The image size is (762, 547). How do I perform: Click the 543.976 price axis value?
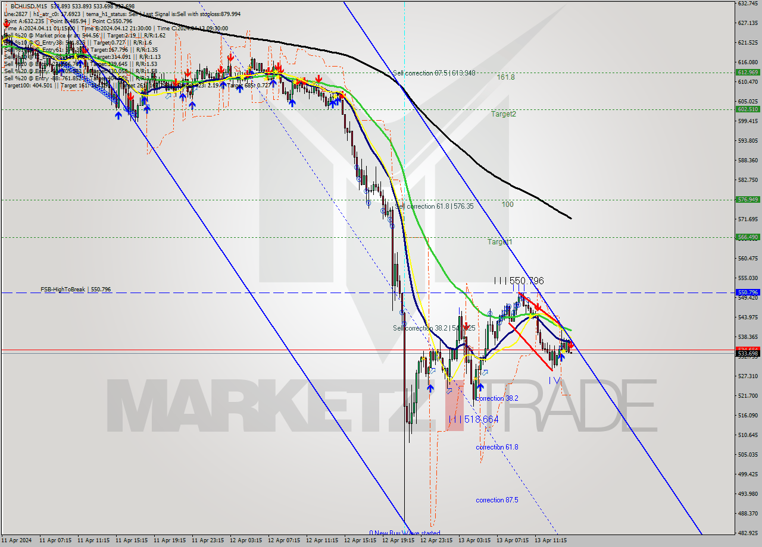pyautogui.click(x=747, y=317)
